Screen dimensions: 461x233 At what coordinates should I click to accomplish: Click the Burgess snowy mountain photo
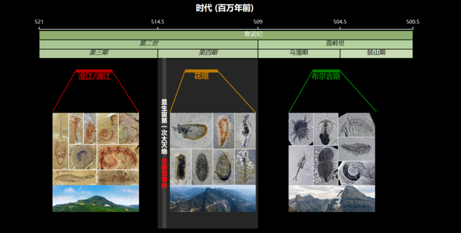click(x=331, y=199)
